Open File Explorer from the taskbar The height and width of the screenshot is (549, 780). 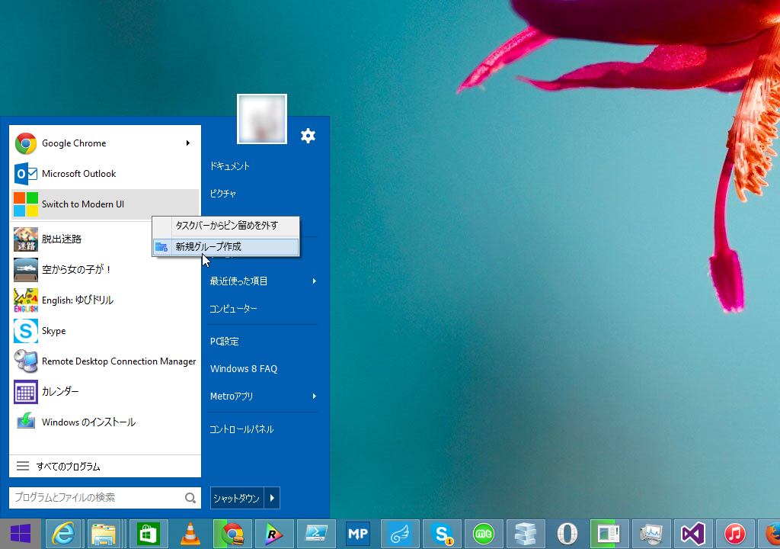(x=104, y=534)
